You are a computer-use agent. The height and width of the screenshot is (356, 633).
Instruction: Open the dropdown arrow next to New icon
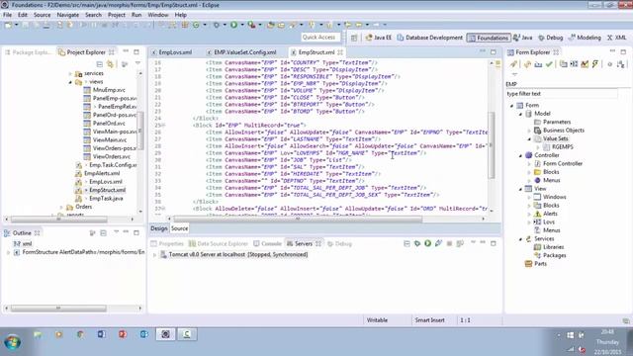coord(17,25)
